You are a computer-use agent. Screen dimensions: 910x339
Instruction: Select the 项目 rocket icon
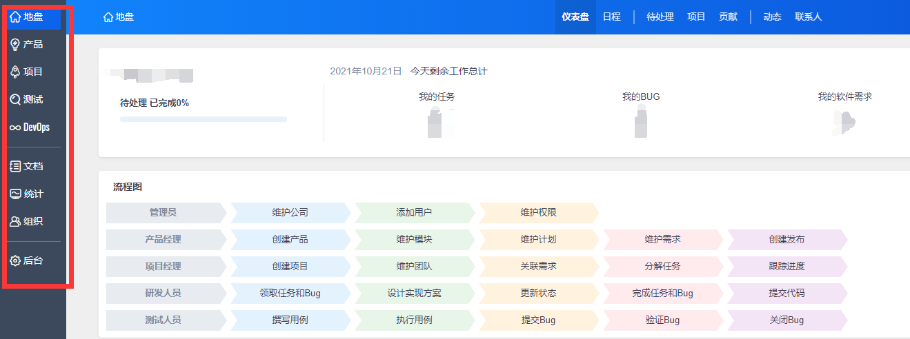(15, 72)
